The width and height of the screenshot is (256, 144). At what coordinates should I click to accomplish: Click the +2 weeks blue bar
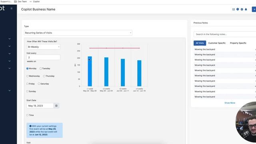(x=106, y=72)
